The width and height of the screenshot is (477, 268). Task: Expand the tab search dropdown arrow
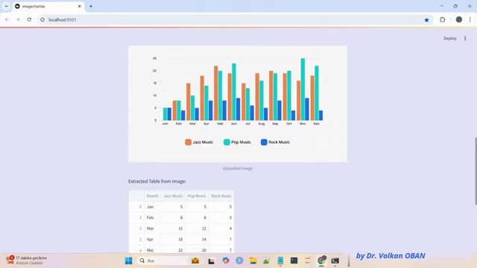pos(7,6)
